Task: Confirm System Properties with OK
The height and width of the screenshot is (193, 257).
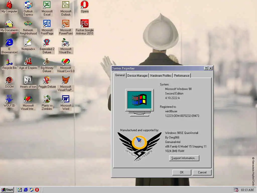Action: 182,172
